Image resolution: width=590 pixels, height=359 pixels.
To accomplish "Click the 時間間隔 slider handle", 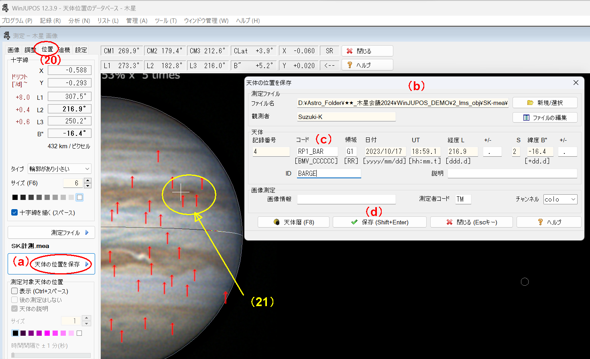I will click(13, 355).
